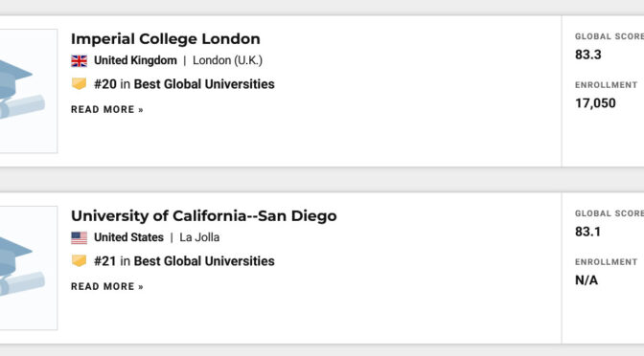The width and height of the screenshot is (644, 356).
Task: Open Best Global Universities link at rank #21
Action: [x=204, y=261]
